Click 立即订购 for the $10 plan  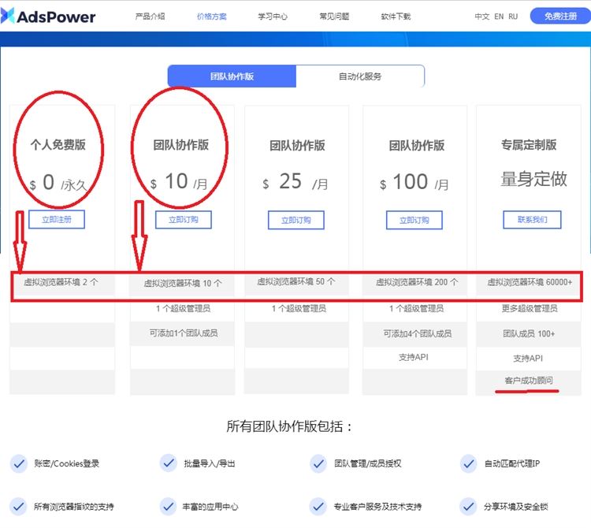(x=184, y=220)
